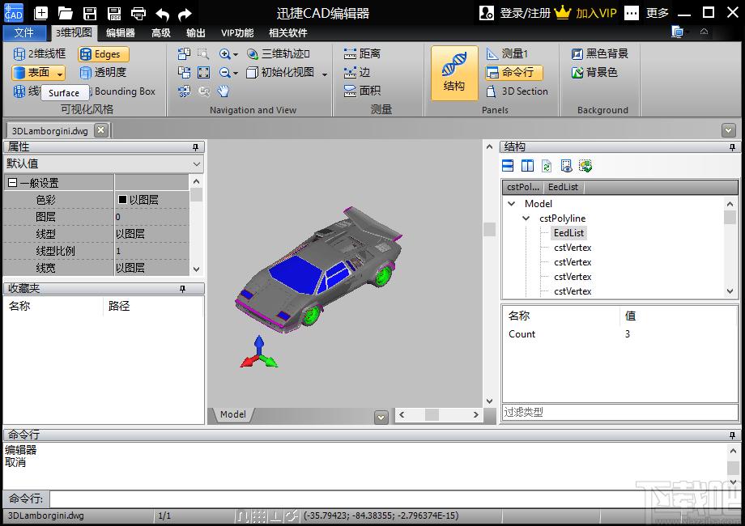Viewport: 745px width, 526px height.
Task: Open the 背景色 background color picker
Action: (x=595, y=73)
